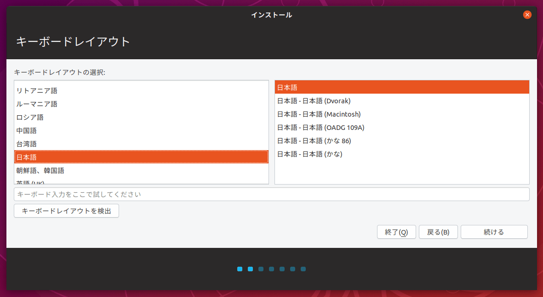Screen dimensions: 543x297
Task: Click the keyboard test input field
Action: [x=271, y=194]
